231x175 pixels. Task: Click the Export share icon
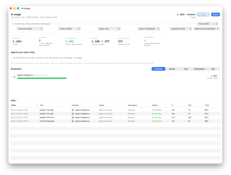199,15
